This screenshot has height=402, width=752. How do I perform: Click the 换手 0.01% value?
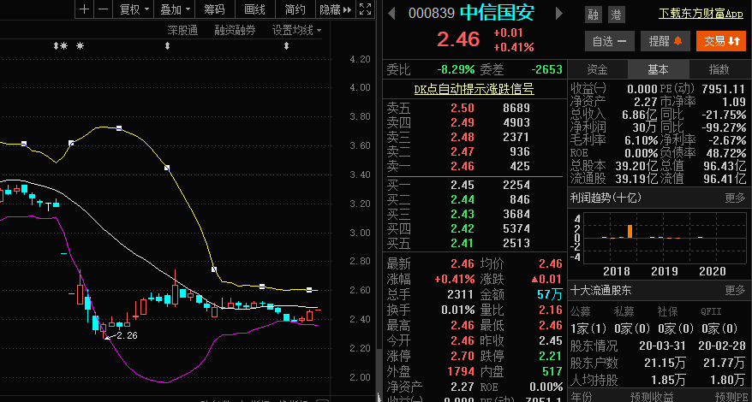click(x=457, y=310)
